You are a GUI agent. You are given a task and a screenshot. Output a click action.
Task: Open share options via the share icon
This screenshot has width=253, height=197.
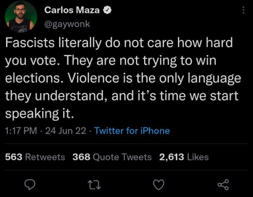pyautogui.click(x=223, y=185)
